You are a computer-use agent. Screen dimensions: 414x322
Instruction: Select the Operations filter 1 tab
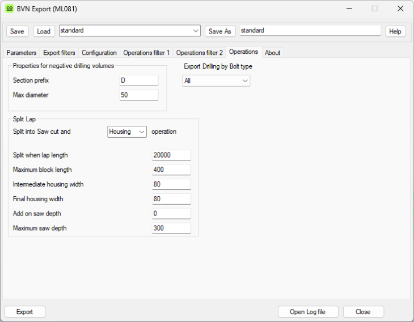pos(146,53)
